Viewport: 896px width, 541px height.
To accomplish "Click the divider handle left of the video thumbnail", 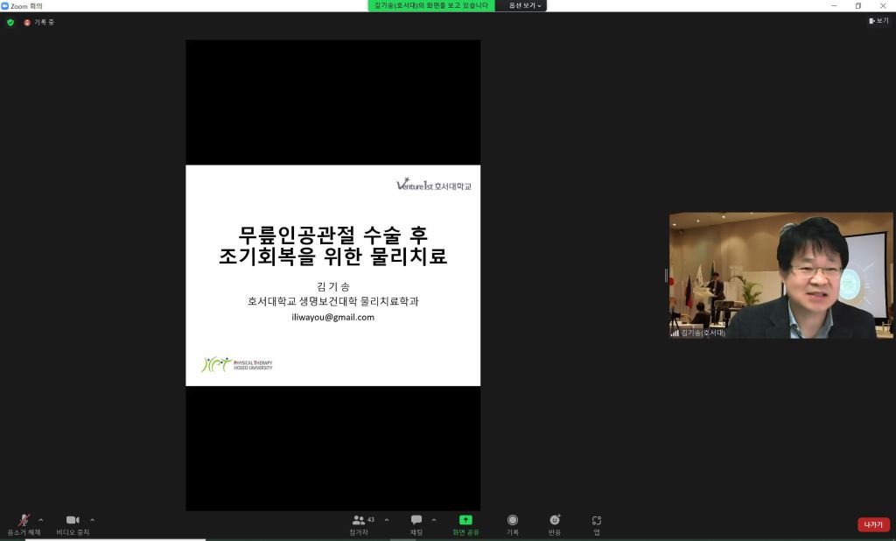I will [x=666, y=275].
